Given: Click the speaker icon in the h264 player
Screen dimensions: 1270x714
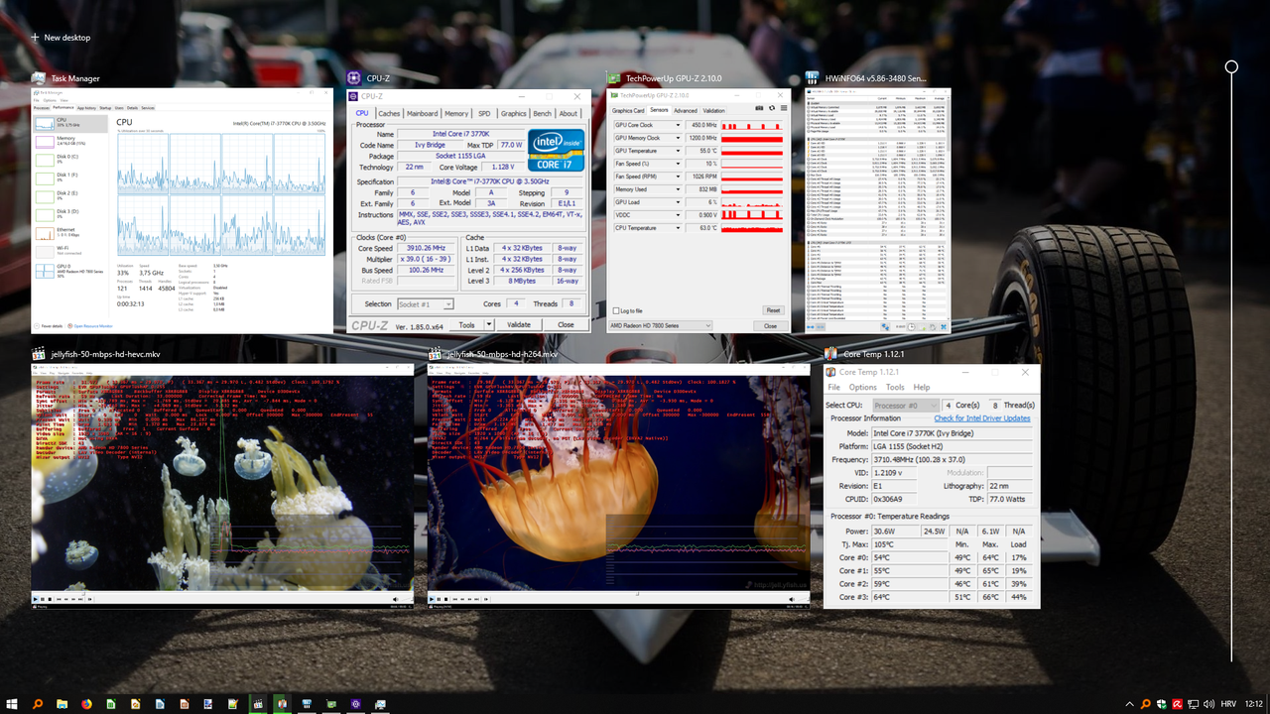Looking at the screenshot, I should tap(793, 599).
